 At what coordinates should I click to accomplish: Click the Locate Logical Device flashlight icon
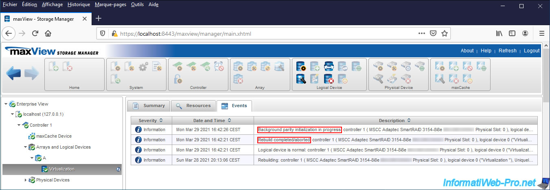point(301,78)
